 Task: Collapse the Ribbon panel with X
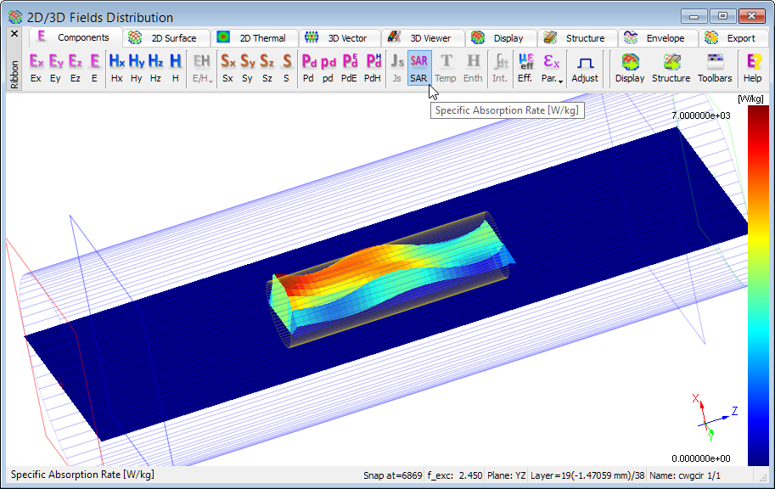point(14,34)
